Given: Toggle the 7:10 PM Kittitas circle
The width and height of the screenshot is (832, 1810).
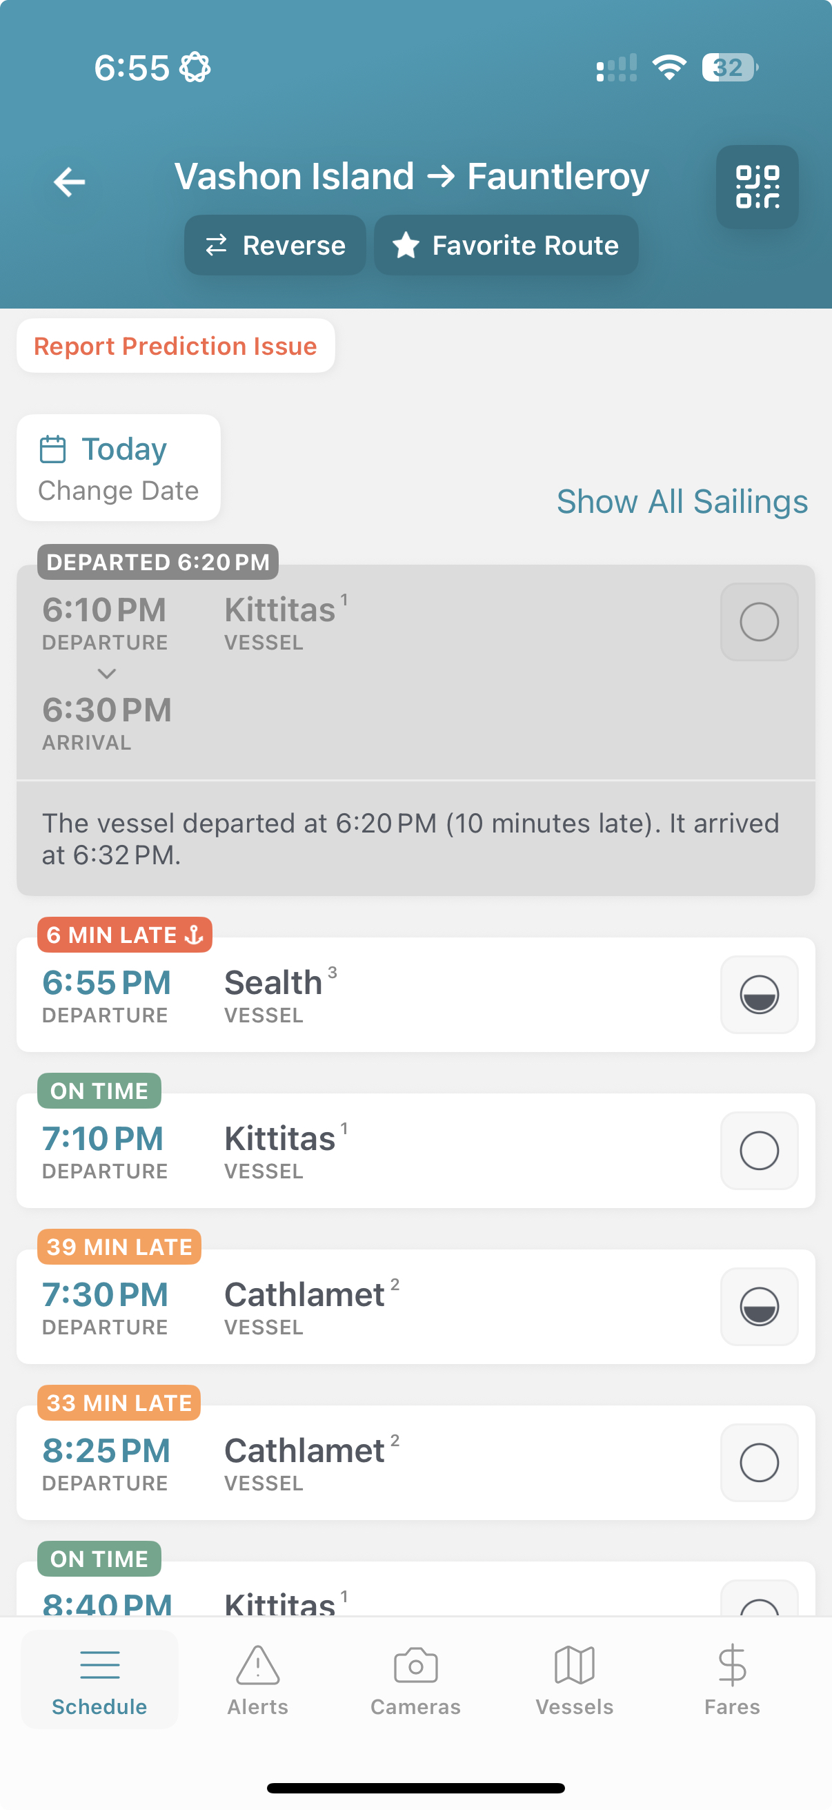Looking at the screenshot, I should tap(758, 1150).
